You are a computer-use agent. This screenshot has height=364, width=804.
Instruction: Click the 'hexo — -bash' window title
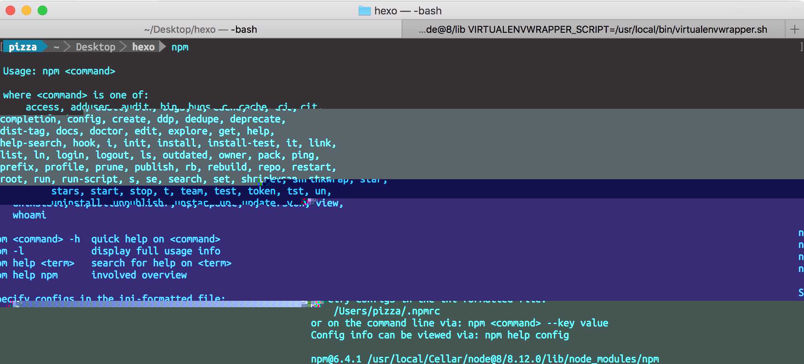click(408, 11)
